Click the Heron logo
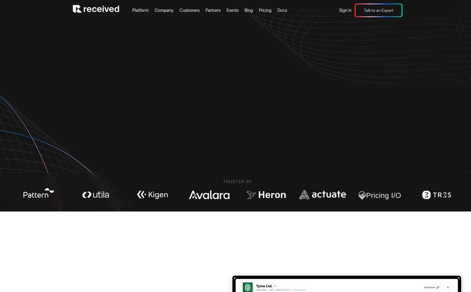The height and width of the screenshot is (292, 471). [x=266, y=195]
